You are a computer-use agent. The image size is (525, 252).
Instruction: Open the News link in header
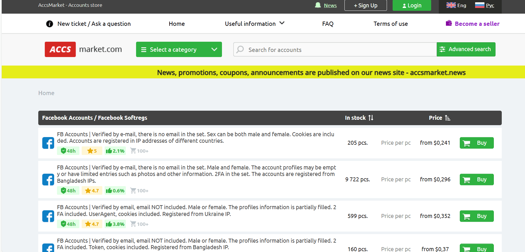tap(330, 5)
